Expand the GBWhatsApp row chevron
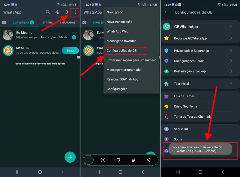This screenshot has height=177, width=240. (231, 27)
